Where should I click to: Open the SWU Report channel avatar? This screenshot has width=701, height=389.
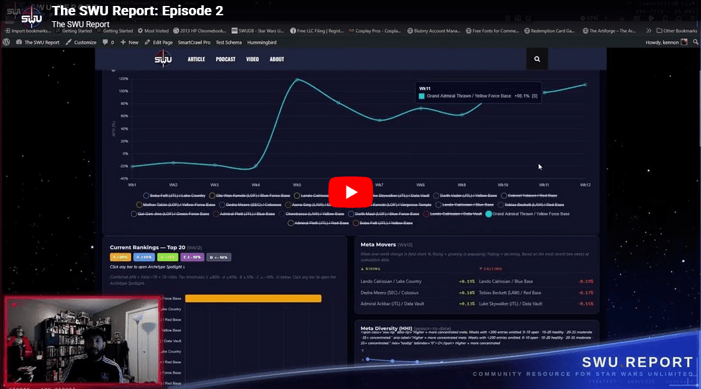click(32, 18)
